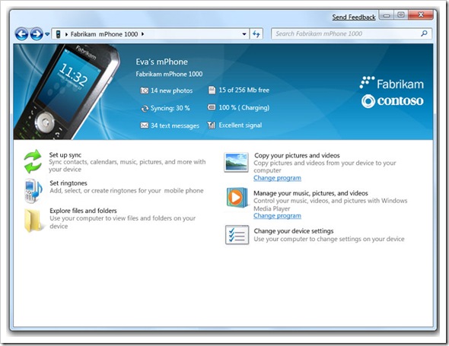Click the green Set up sync arrows icon
This screenshot has width=449, height=346.
click(33, 161)
